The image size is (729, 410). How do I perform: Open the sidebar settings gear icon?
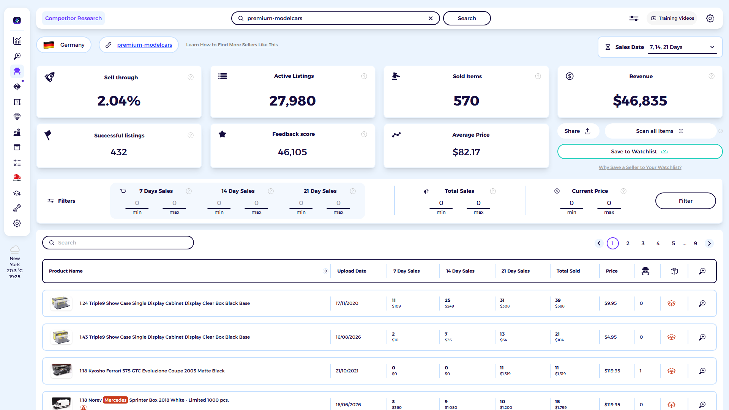point(17,224)
